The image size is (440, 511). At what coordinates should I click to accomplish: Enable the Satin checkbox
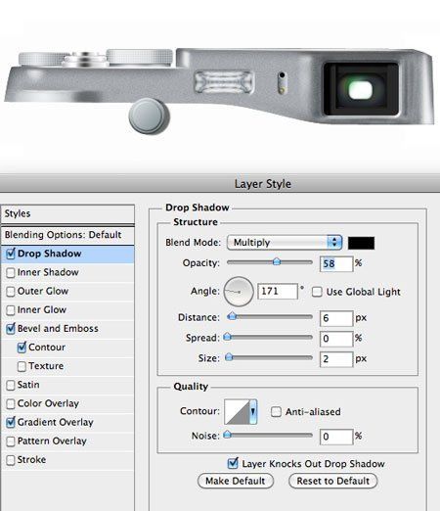[x=11, y=385]
